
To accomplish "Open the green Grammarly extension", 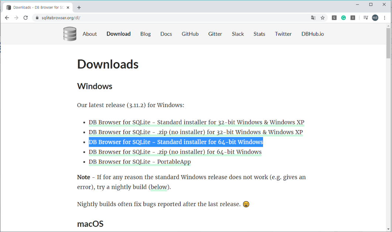I will click(x=344, y=18).
